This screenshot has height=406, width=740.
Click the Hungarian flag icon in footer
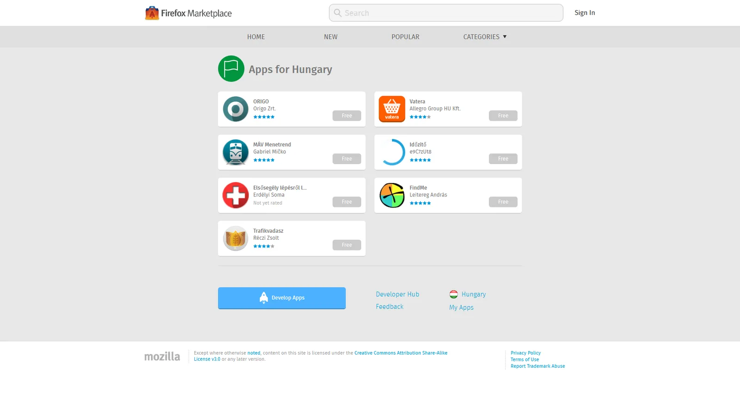tap(454, 294)
